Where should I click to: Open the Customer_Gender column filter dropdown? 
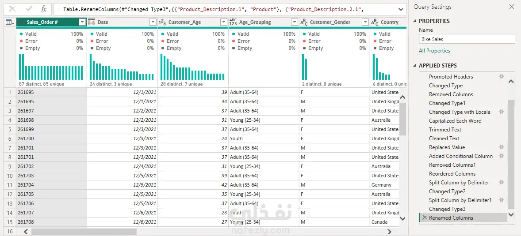[365, 22]
